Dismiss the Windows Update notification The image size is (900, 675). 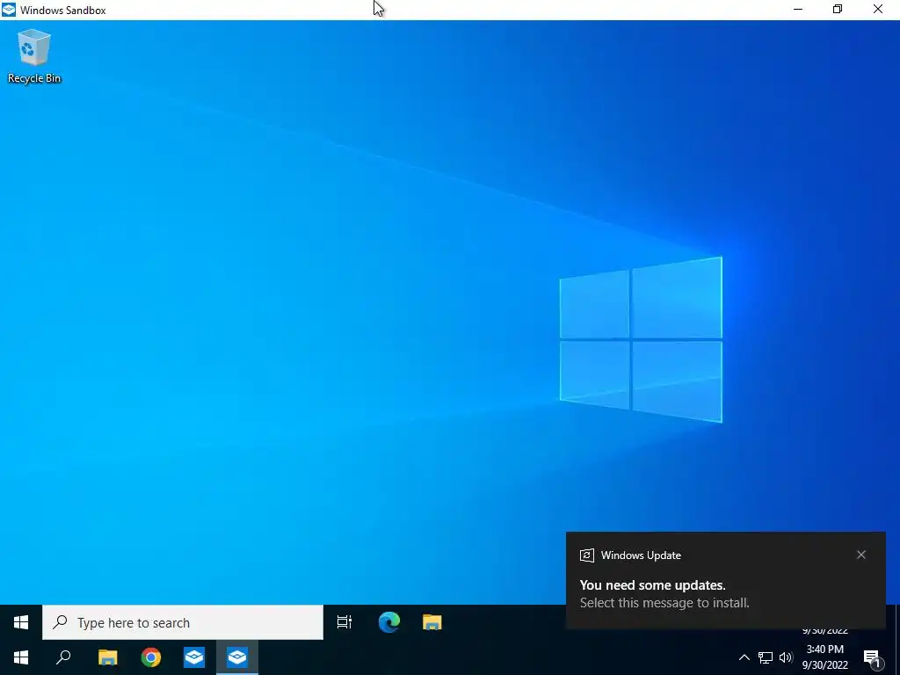click(861, 555)
